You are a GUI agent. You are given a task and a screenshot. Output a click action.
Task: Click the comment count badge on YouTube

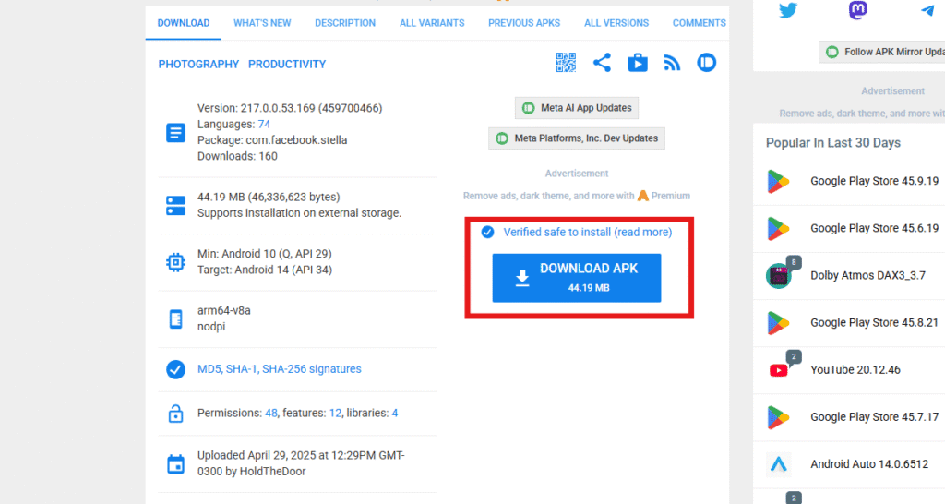point(794,356)
